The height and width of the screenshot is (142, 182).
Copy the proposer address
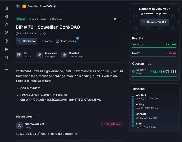pyautogui.click(x=45, y=34)
